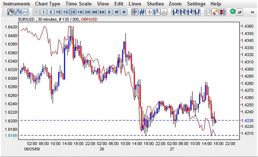258x157 pixels.
Task: Click the grayed-out line edit icon
Action: click(x=208, y=12)
